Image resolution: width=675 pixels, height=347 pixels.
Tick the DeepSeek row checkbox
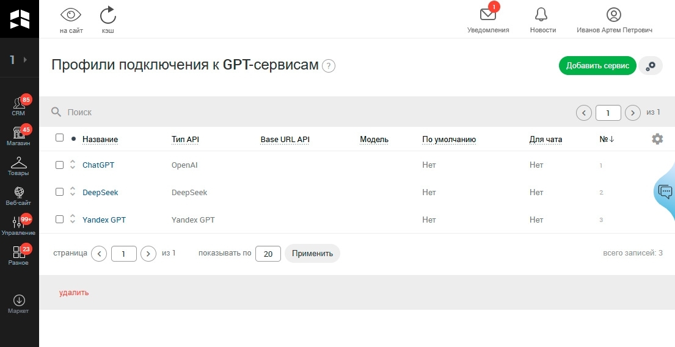(x=59, y=191)
